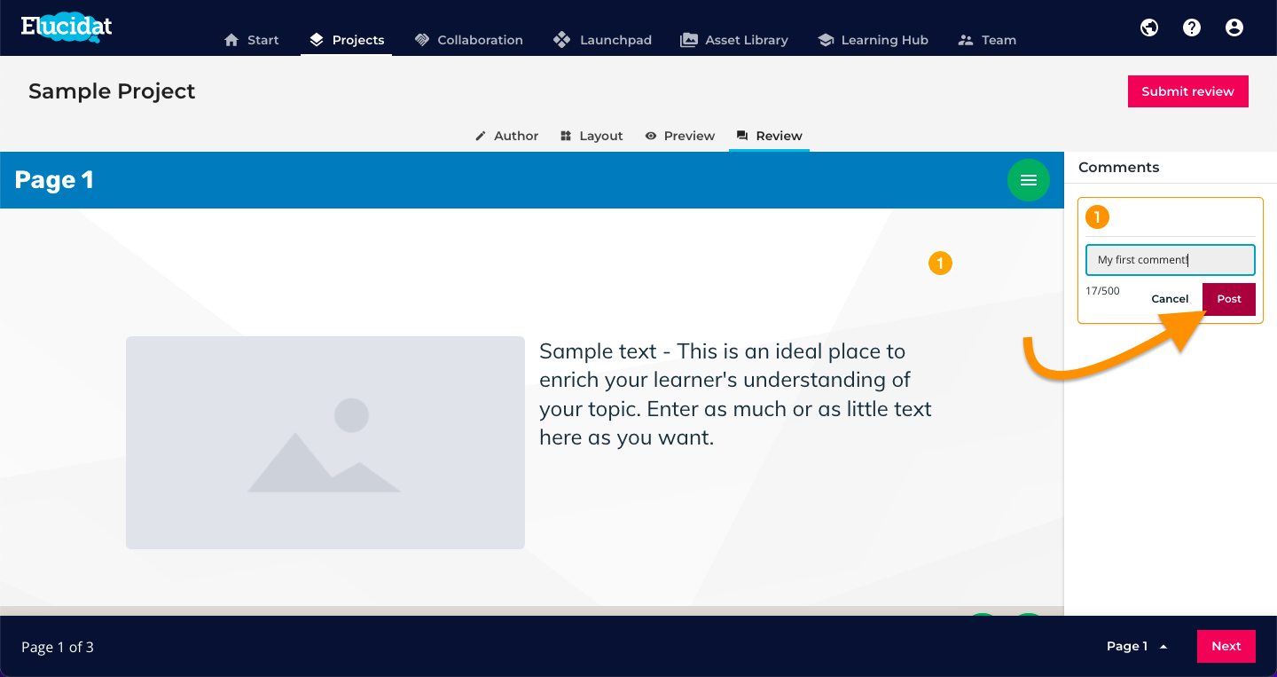Switch to the Layout tab

coord(591,136)
